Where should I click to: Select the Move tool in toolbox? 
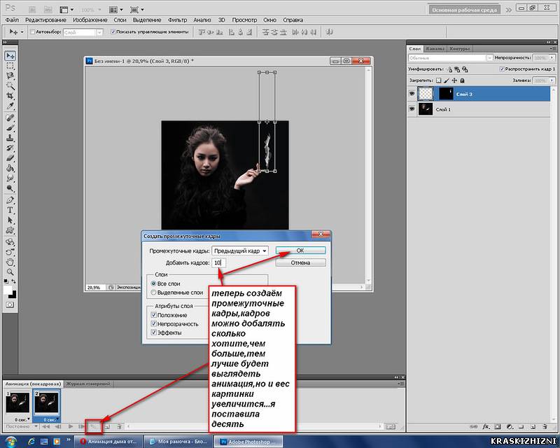(x=10, y=56)
